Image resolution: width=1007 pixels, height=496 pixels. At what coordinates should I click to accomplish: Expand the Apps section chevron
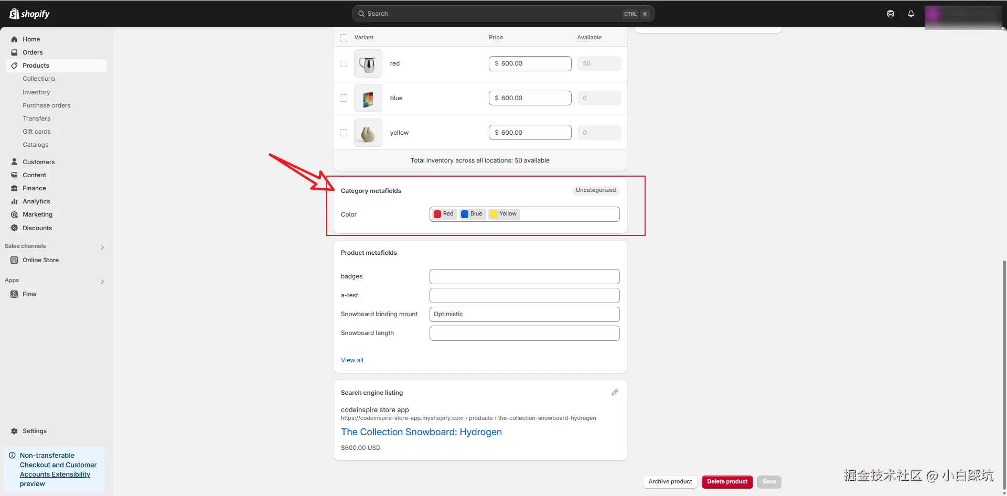click(102, 282)
